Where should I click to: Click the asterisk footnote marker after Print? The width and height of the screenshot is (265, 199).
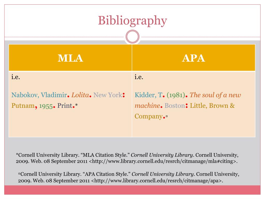tap(76, 105)
